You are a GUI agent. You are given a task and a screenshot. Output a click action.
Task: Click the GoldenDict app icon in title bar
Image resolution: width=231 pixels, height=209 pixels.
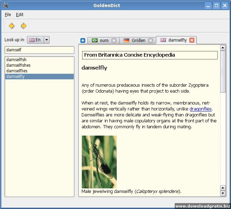pos(6,5)
